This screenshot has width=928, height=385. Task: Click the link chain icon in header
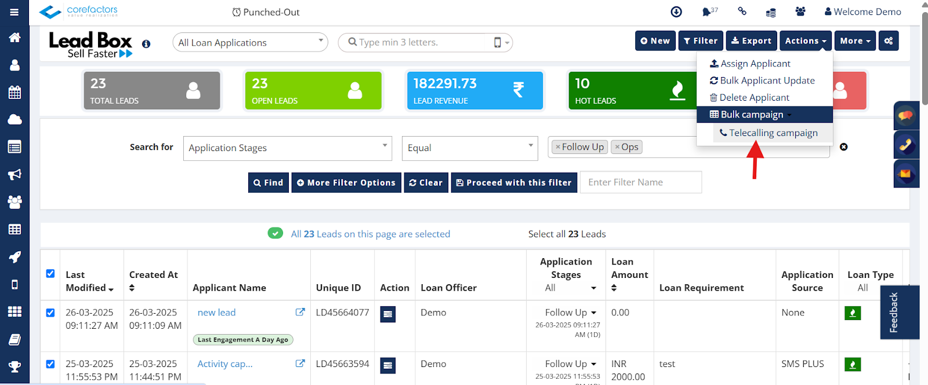coord(742,11)
